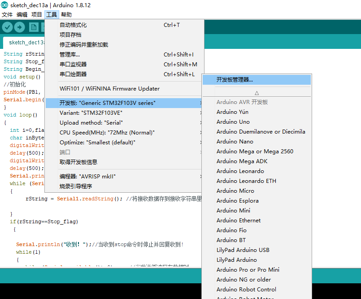This screenshot has width=361, height=299.
Task: Open the 帮助 menu
Action: [65, 14]
